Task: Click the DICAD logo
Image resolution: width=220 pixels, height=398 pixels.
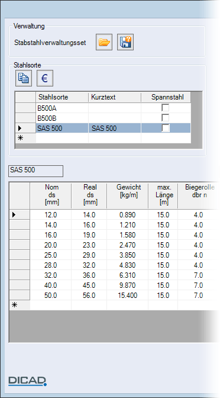Action: pos(28,381)
